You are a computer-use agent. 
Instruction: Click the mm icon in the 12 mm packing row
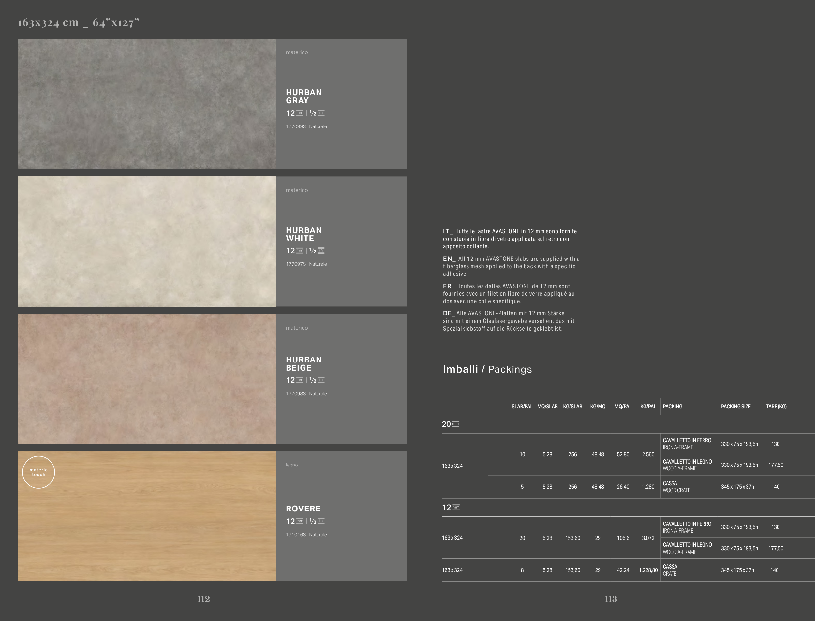[x=456, y=508]
